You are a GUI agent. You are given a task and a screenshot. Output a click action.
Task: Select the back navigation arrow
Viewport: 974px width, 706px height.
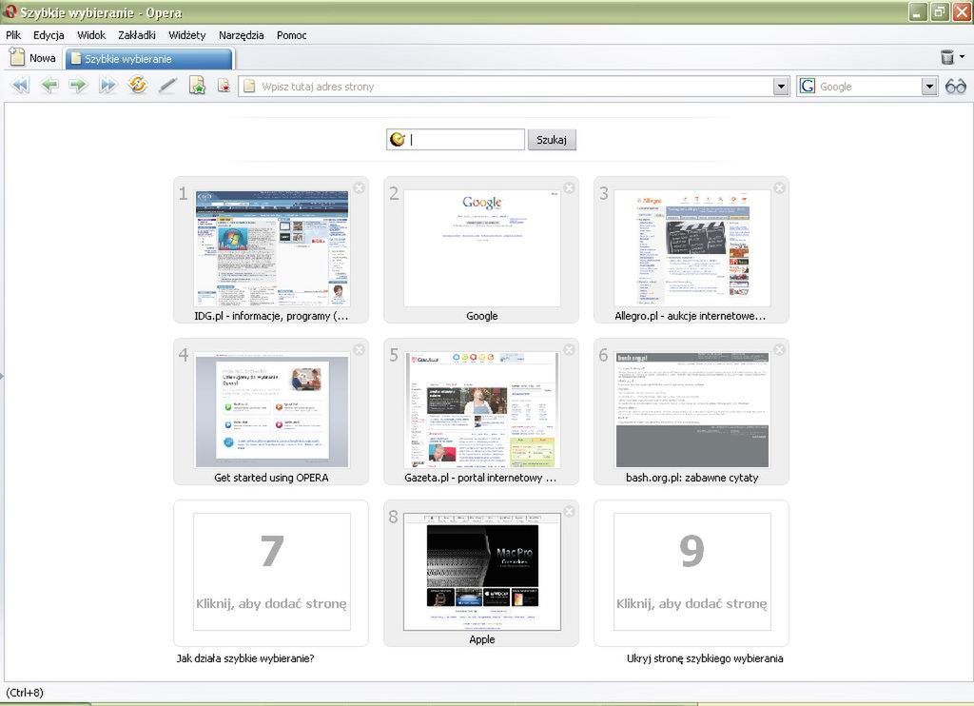pos(50,85)
